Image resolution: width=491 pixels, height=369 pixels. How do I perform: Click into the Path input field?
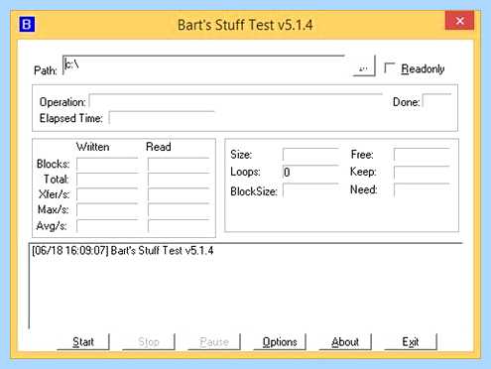(x=203, y=65)
